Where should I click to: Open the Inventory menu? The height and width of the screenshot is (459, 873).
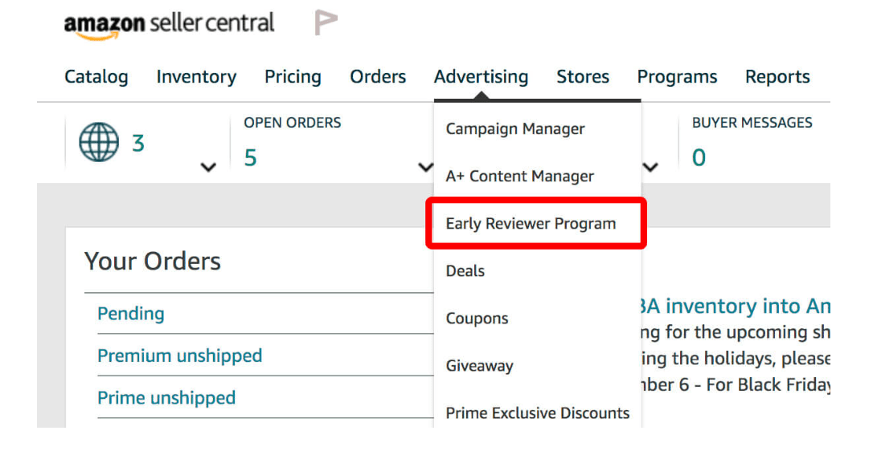click(196, 77)
